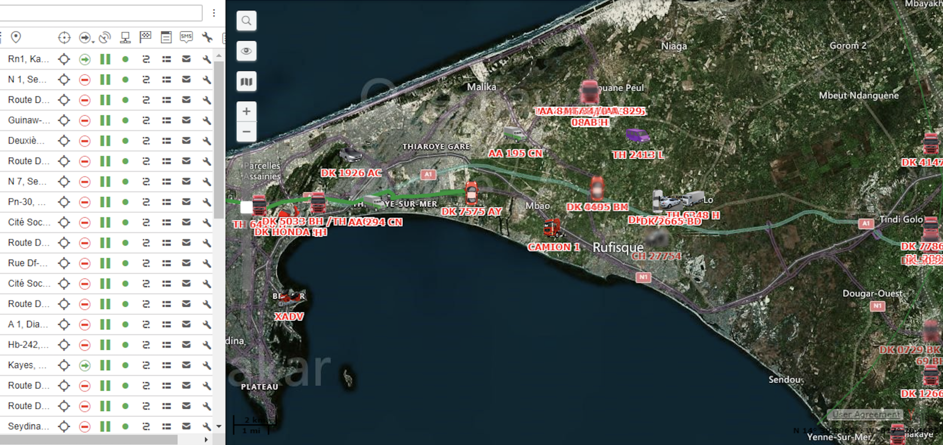The width and height of the screenshot is (943, 445).
Task: Select the Guinaw-... list row name
Action: coord(29,120)
